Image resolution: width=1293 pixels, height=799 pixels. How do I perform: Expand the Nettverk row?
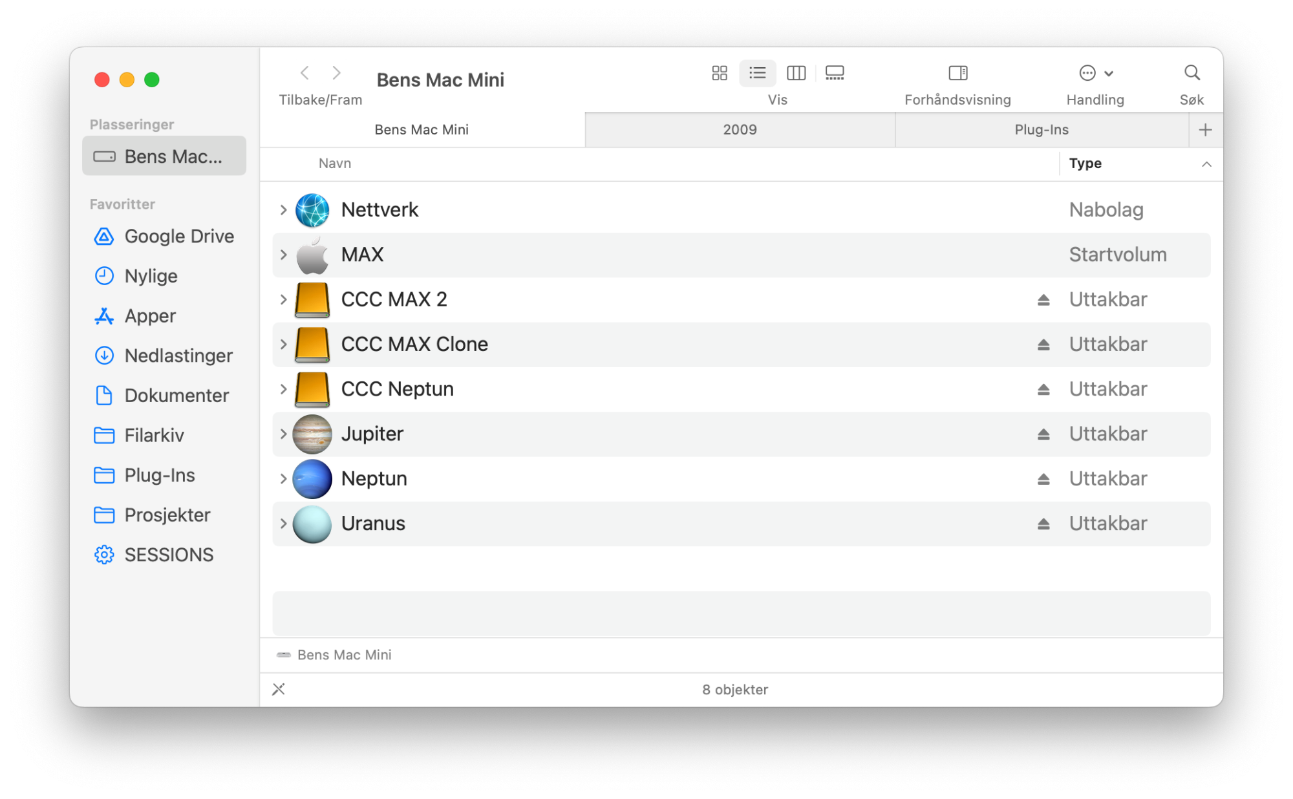coord(283,210)
